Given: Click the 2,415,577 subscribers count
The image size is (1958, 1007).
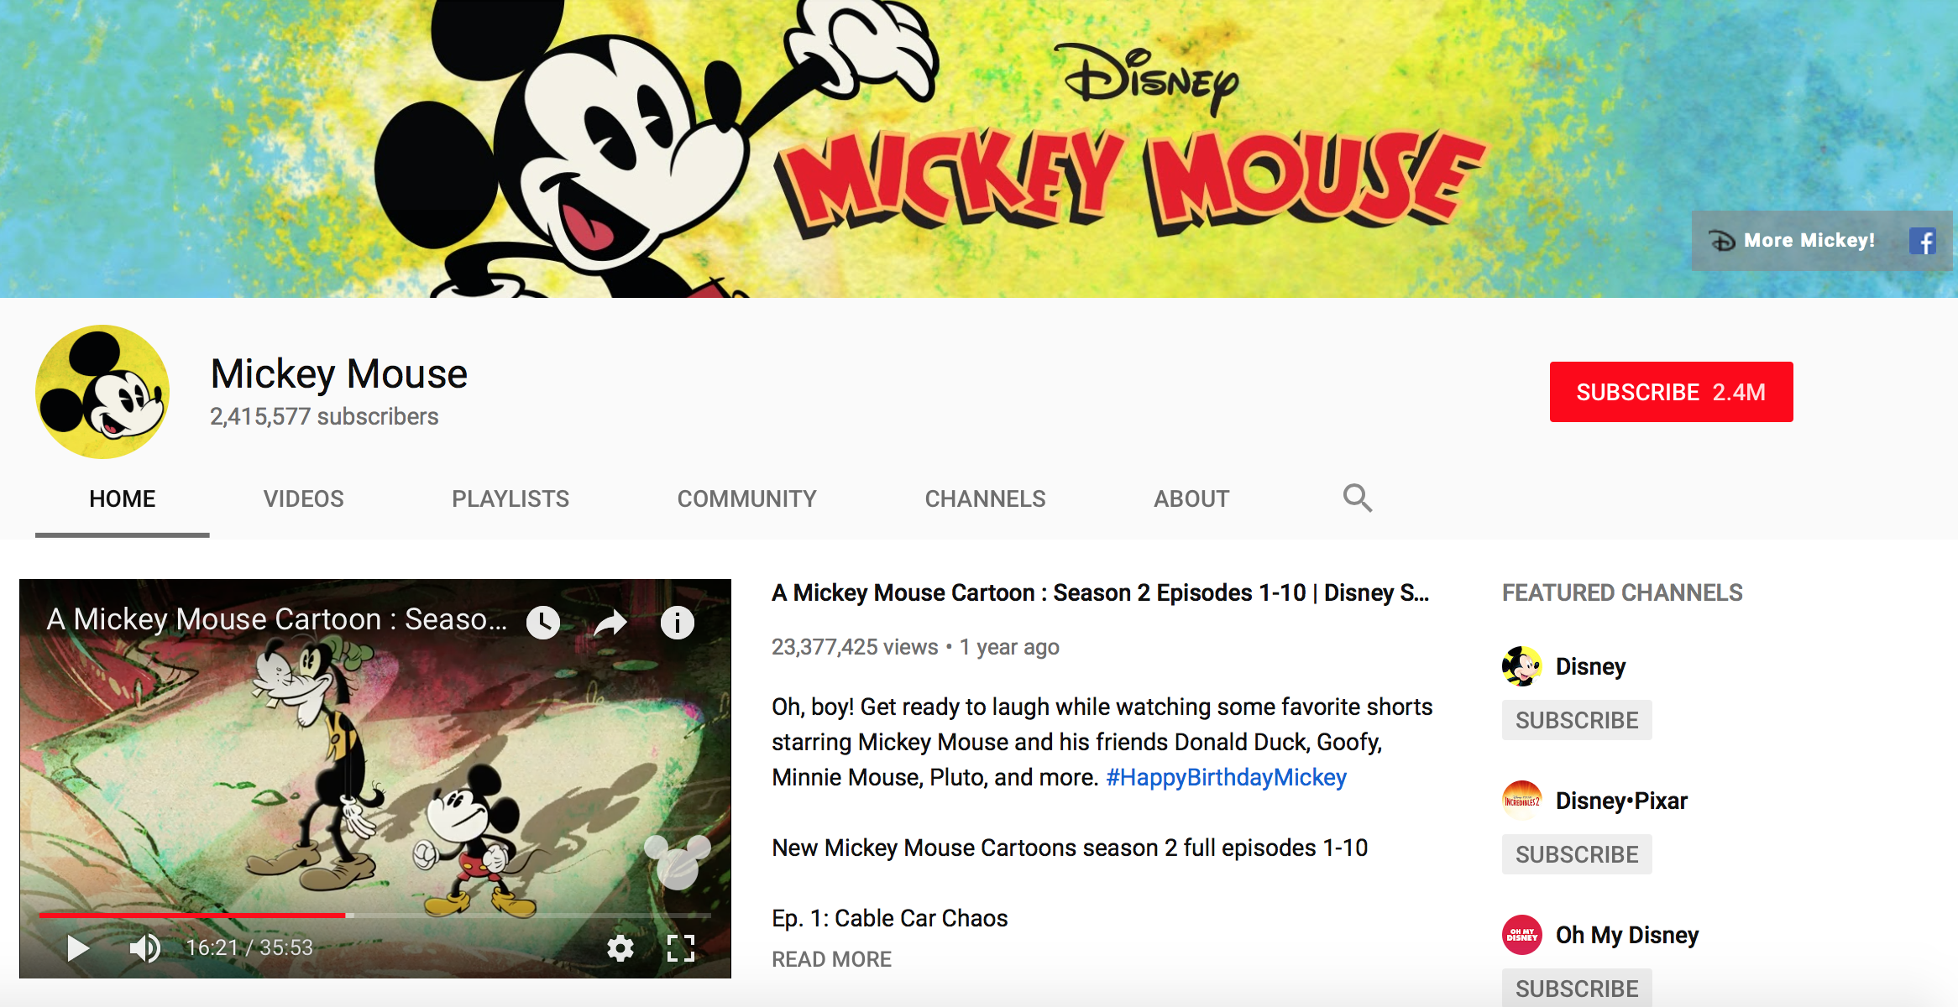Looking at the screenshot, I should pos(324,417).
